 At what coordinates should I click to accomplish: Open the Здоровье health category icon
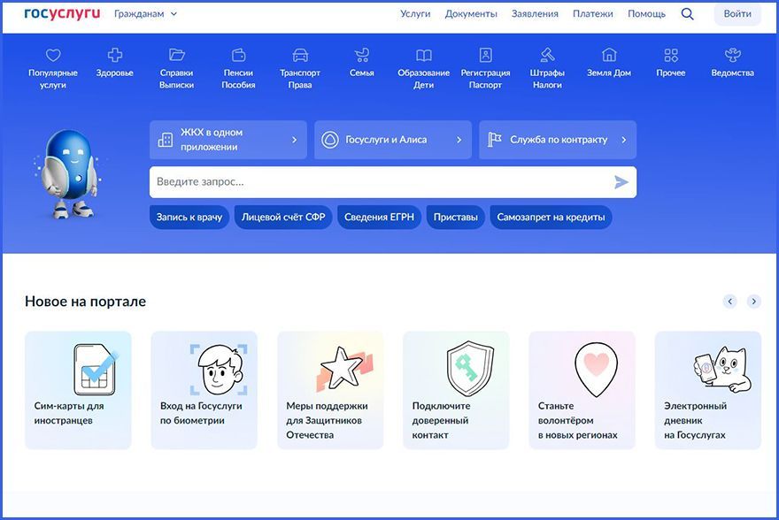pos(114,56)
